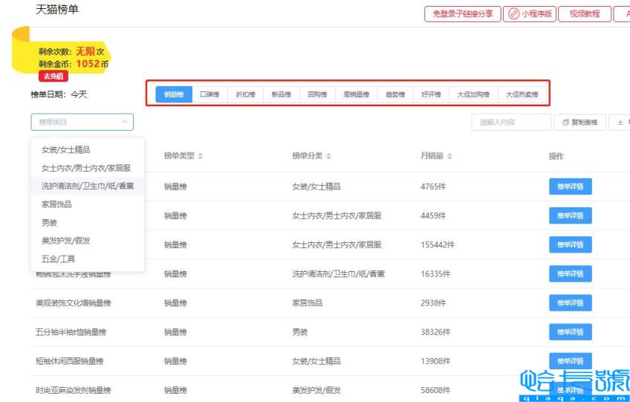Click the 剩余金币: 1052 币 balance text
The image size is (630, 402).
click(74, 63)
